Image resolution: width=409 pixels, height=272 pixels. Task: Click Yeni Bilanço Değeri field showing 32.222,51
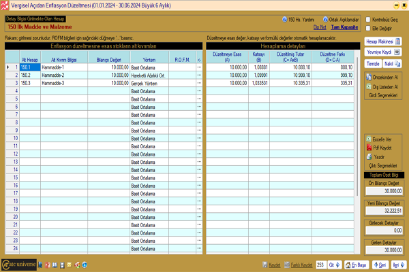tap(384, 211)
